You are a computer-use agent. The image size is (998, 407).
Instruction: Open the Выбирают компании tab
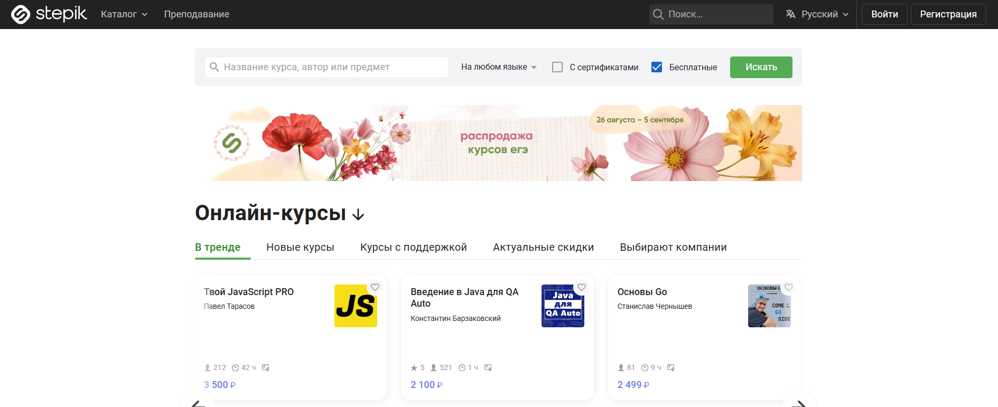[673, 247]
